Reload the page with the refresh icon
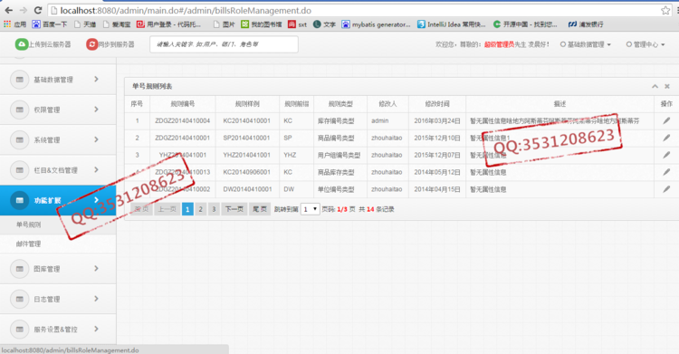 point(38,10)
